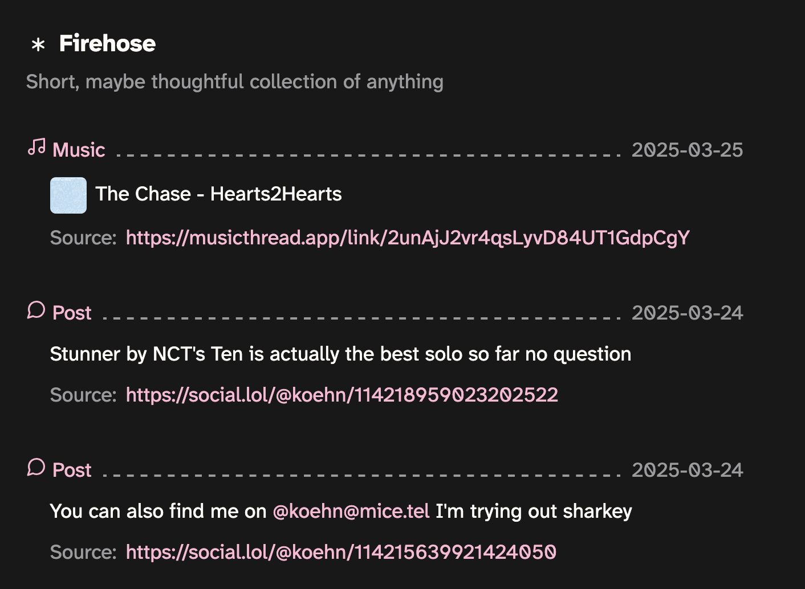Click the 2025-03-24 date of sharkey post
Viewport: 805px width, 589px height.
(x=687, y=470)
